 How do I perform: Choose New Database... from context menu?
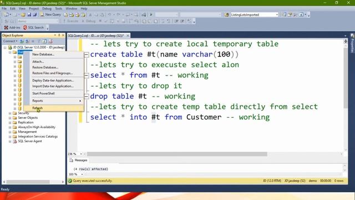pos(54,54)
